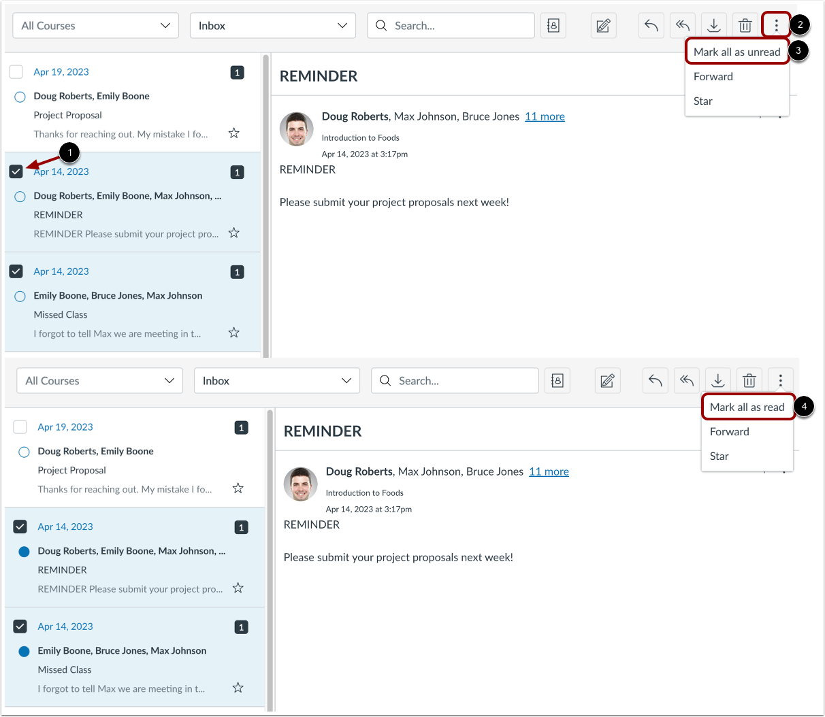
Task: Star the REMINDER conversation
Action: [233, 233]
